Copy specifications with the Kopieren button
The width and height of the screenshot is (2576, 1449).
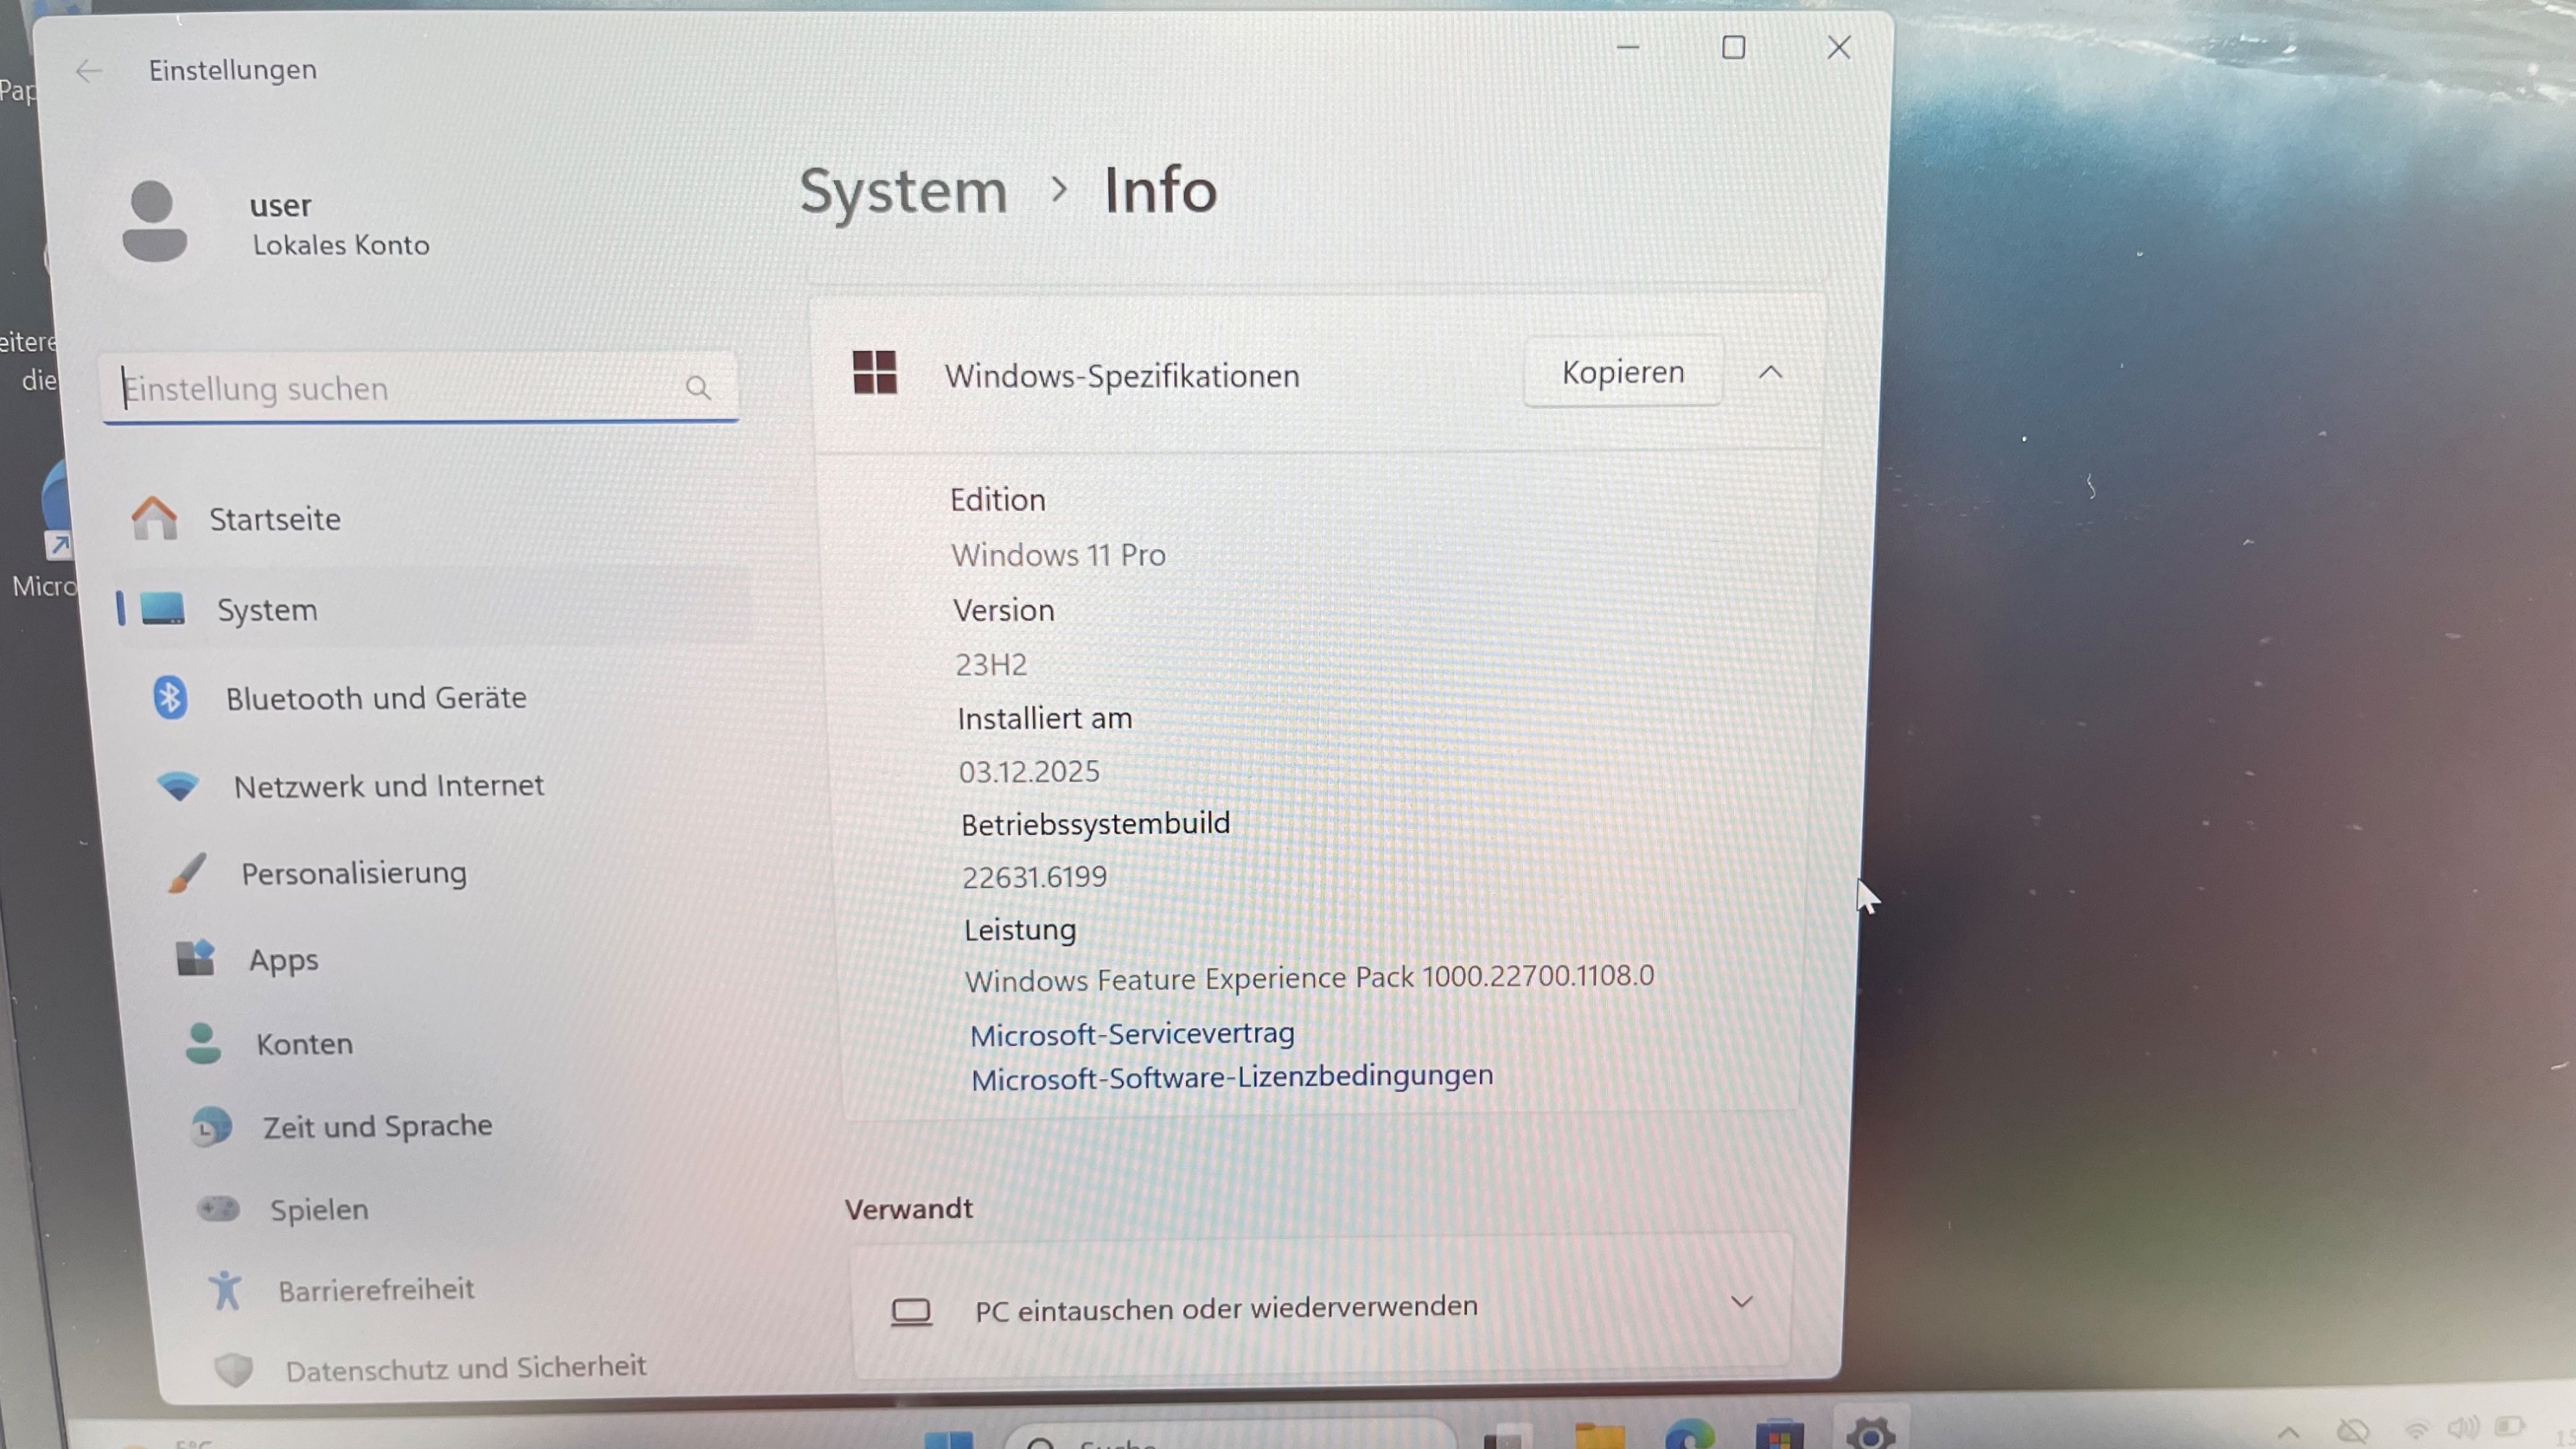1622,371
